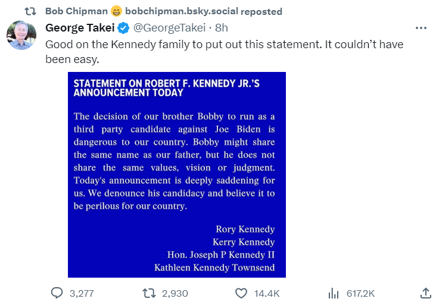Open view analytics bar chart icon
The width and height of the screenshot is (436, 305).
pos(334,293)
